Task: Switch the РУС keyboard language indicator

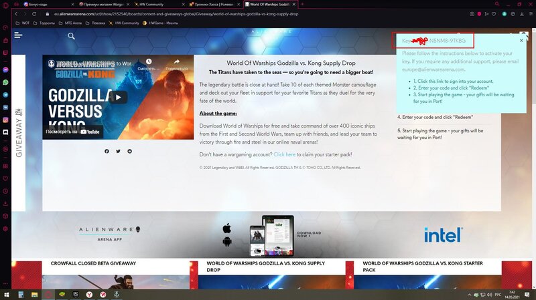Action: [x=498, y=295]
